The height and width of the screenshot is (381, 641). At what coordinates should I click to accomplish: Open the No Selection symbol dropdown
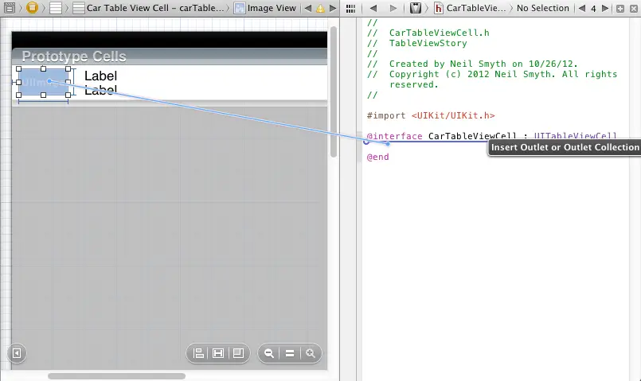coord(542,9)
